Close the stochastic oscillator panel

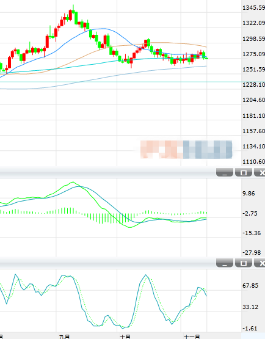pyautogui.click(x=260, y=263)
